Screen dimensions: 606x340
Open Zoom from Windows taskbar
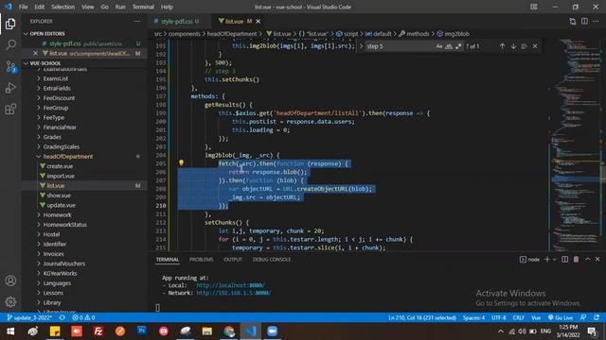[x=272, y=331]
